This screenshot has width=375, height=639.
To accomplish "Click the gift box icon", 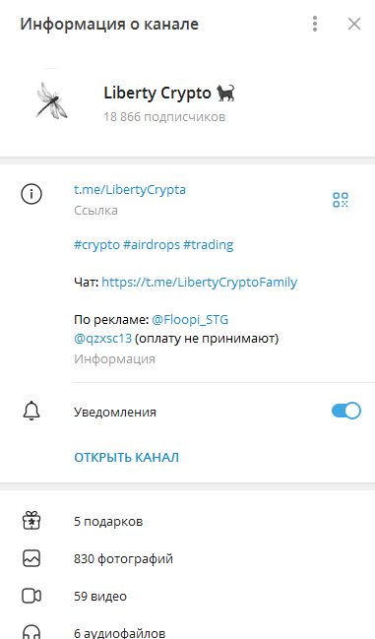I will [x=31, y=521].
